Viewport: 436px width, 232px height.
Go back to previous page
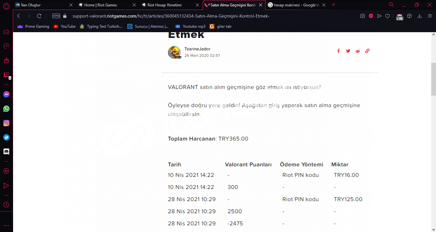click(x=19, y=16)
